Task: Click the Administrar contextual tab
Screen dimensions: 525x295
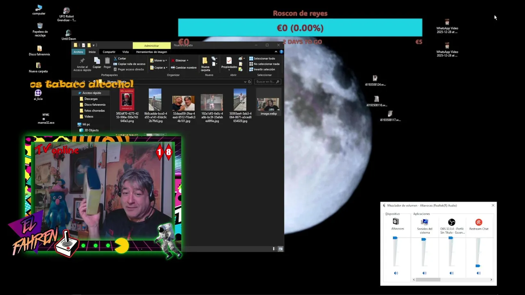Action: (151, 45)
